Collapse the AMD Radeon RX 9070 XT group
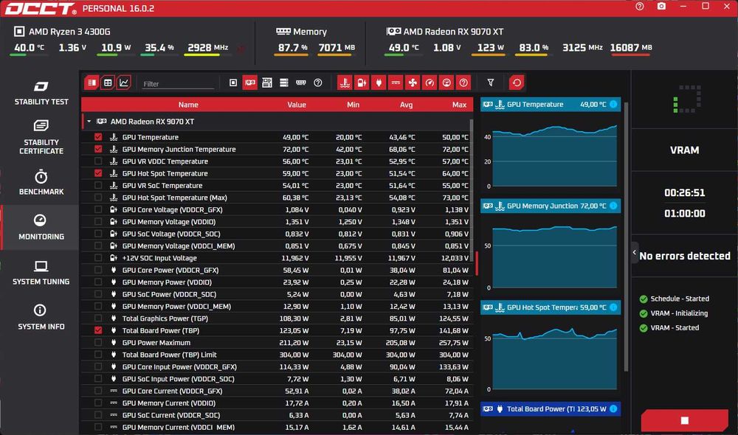This screenshot has height=435, width=738. pyautogui.click(x=89, y=122)
